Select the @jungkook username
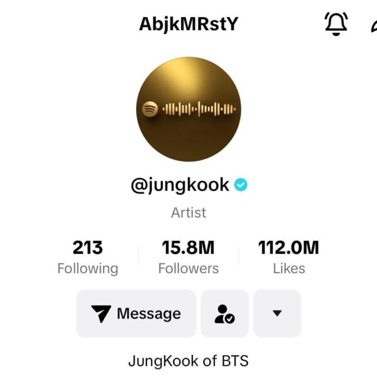Image resolution: width=377 pixels, height=377 pixels. point(180,185)
